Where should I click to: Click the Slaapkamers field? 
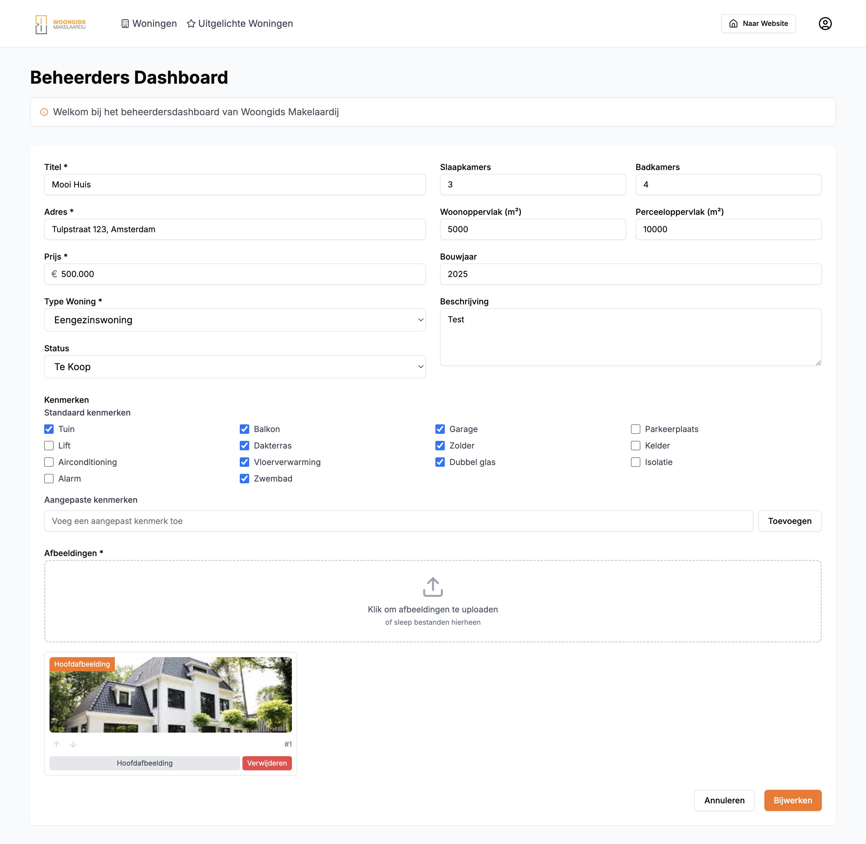tap(533, 184)
